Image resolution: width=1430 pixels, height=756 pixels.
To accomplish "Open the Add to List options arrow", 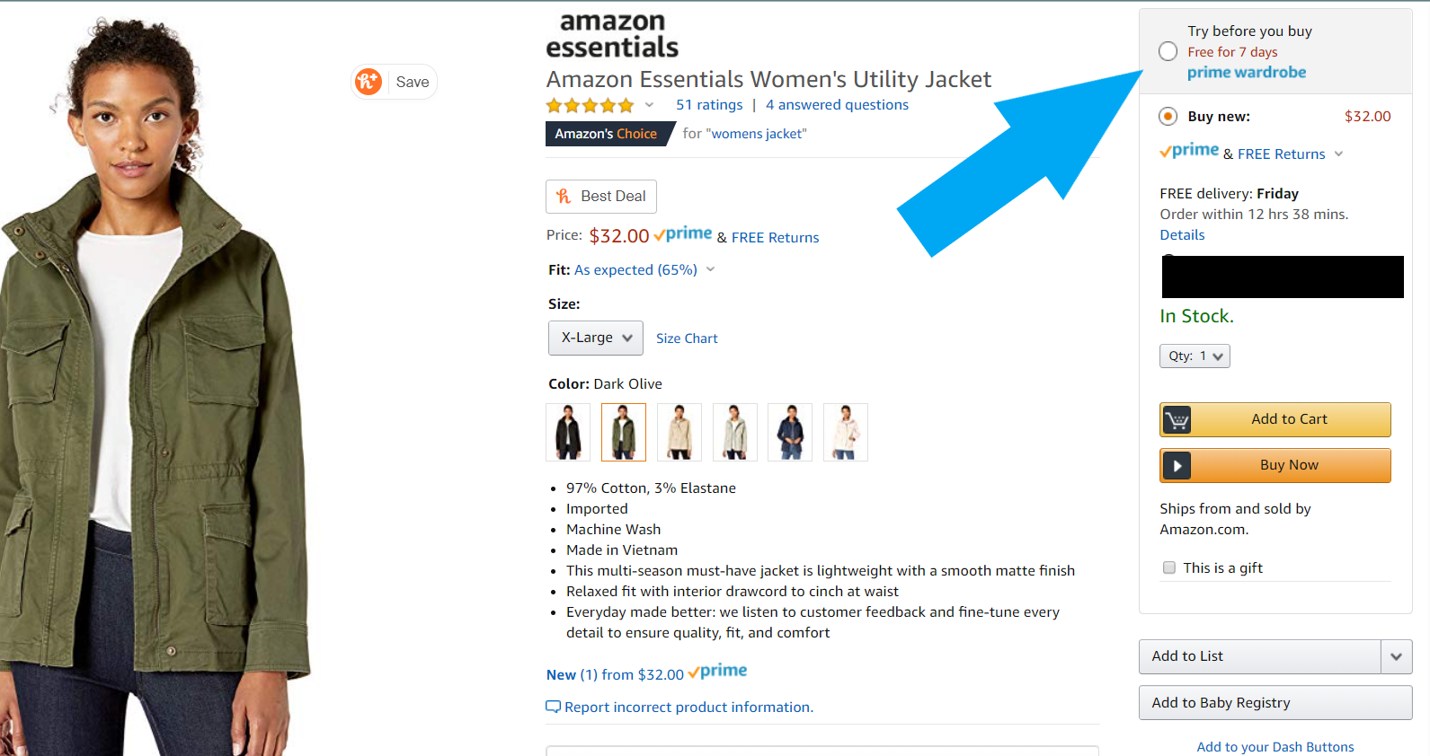I will [x=1396, y=656].
